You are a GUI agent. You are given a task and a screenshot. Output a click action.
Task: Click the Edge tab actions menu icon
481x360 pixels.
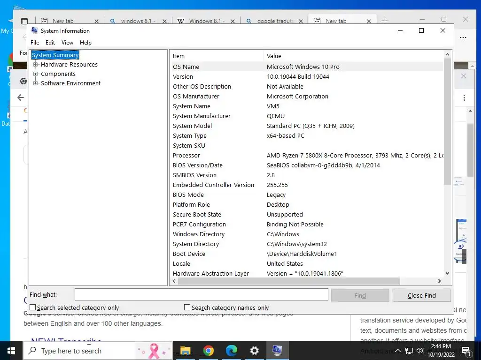(x=24, y=21)
